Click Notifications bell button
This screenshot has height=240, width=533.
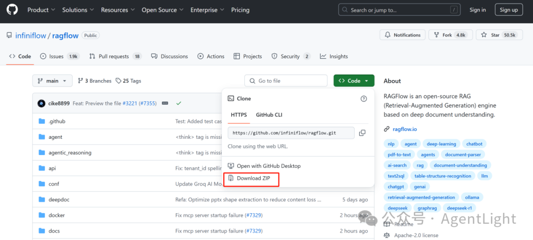[x=403, y=35]
